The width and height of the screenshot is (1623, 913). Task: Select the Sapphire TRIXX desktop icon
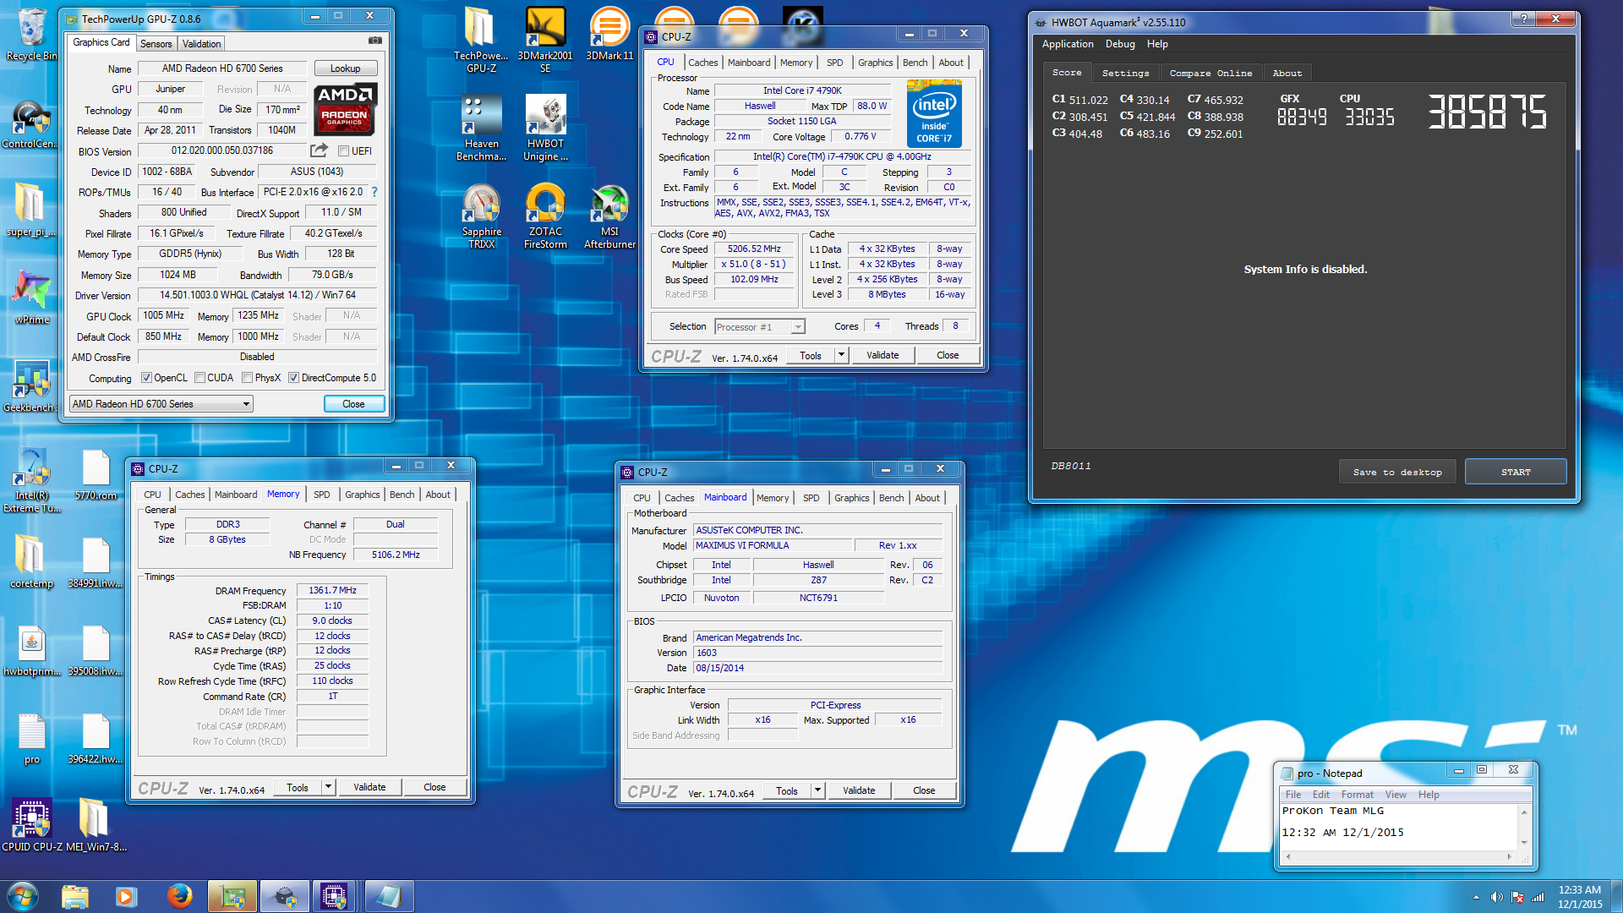tap(481, 216)
